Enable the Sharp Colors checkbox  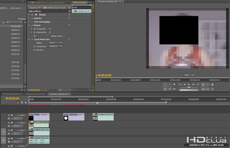click(x=49, y=36)
